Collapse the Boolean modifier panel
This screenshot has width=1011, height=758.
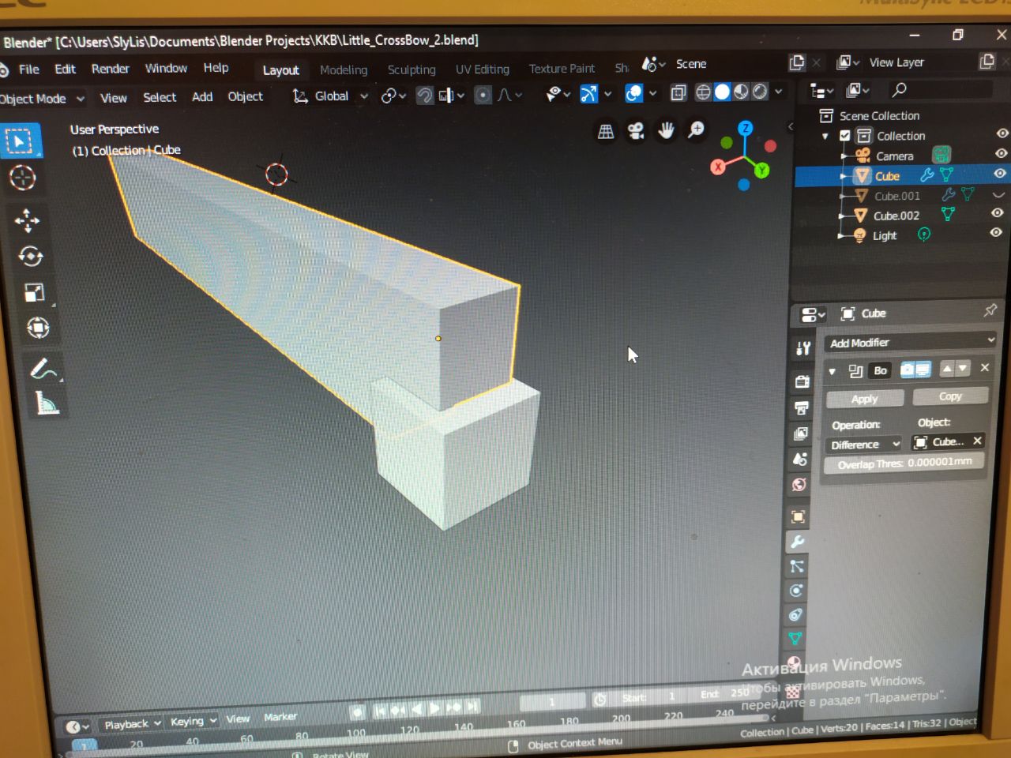(832, 370)
